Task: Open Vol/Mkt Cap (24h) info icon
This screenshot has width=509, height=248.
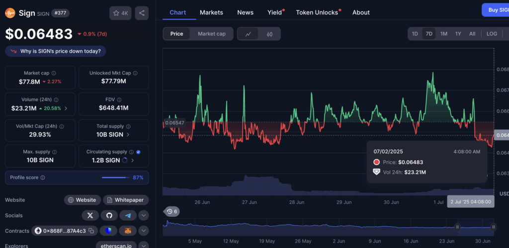Action: pos(62,126)
